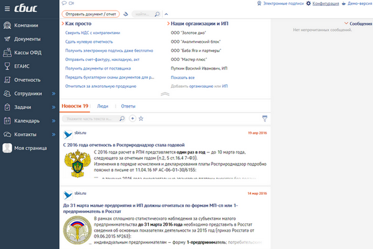Viewport: 373px width, 249px height.
Task: Open link Сдать нулевую отчетность
Action: [x=89, y=42]
